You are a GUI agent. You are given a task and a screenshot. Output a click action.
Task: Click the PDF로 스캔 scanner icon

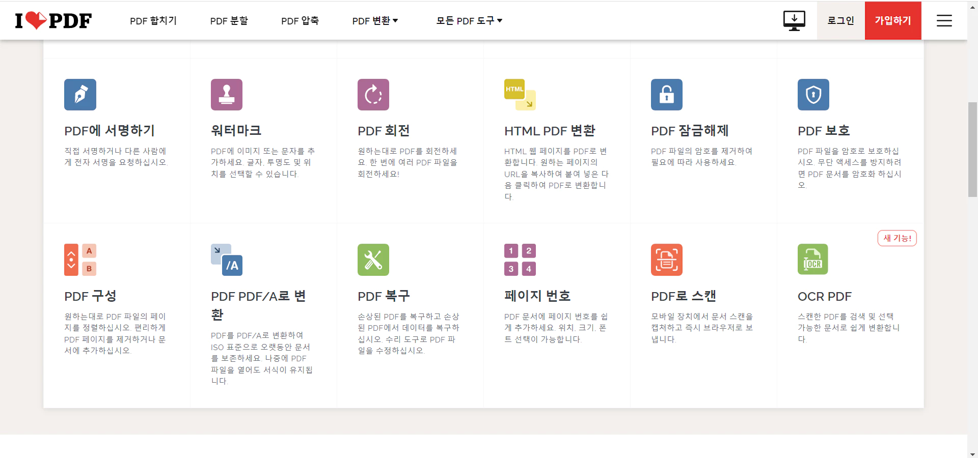coord(666,259)
